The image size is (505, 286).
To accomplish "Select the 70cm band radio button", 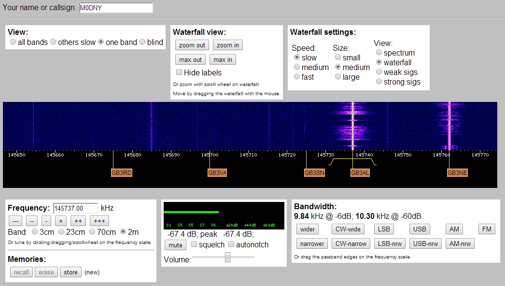I will tap(93, 232).
